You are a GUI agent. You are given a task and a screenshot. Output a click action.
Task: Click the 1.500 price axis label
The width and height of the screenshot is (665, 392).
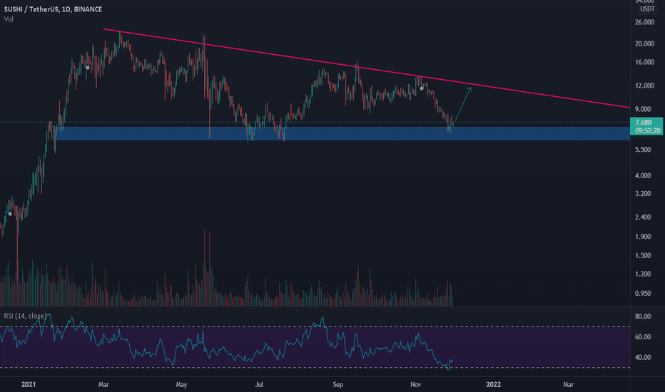click(x=643, y=256)
